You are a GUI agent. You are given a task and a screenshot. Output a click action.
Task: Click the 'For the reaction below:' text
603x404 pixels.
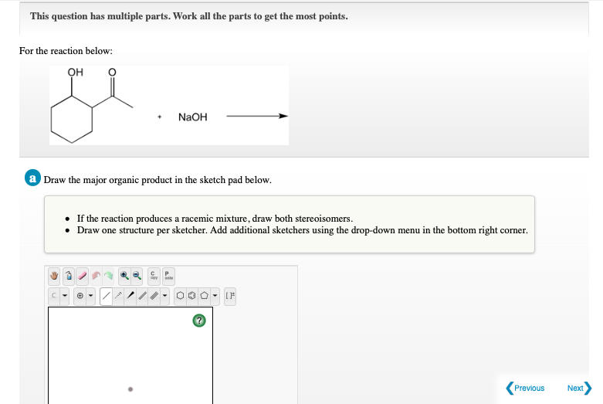pos(66,51)
